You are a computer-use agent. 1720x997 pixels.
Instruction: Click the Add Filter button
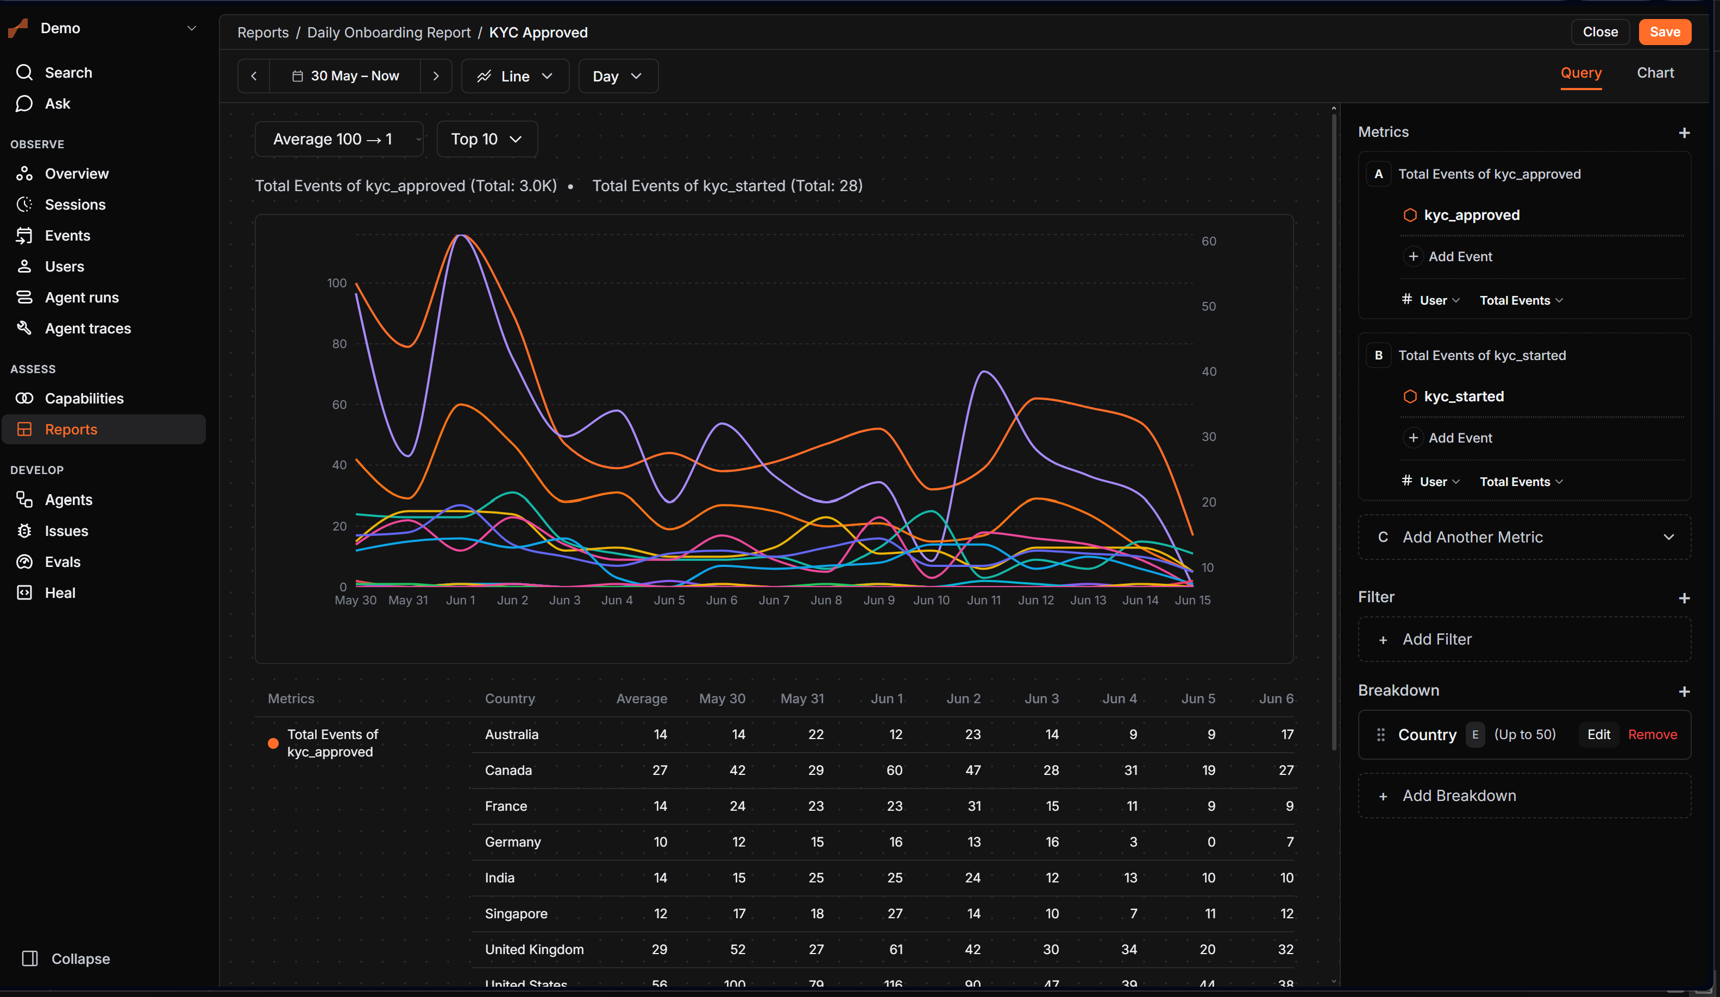click(x=1524, y=640)
